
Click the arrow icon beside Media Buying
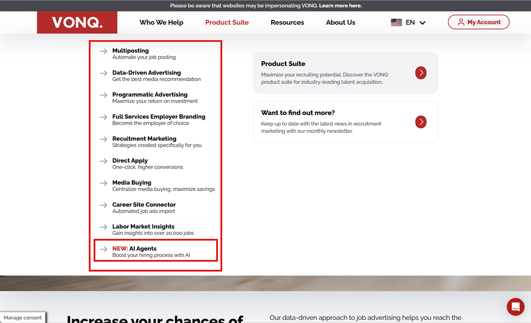click(103, 183)
